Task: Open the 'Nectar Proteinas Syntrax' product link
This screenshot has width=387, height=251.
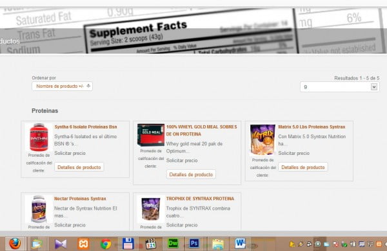Action: [80, 199]
